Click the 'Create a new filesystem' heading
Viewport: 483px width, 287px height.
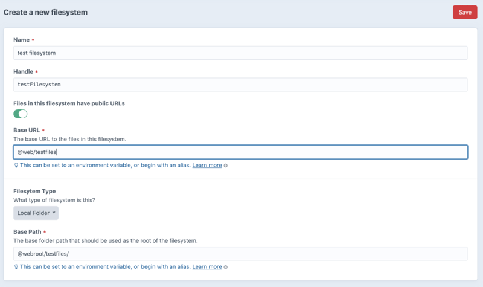point(45,12)
